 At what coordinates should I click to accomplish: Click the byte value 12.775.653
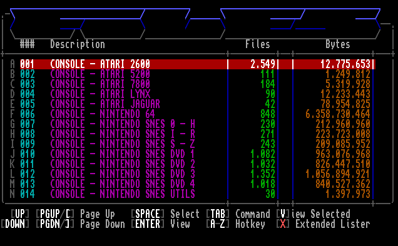(x=345, y=64)
